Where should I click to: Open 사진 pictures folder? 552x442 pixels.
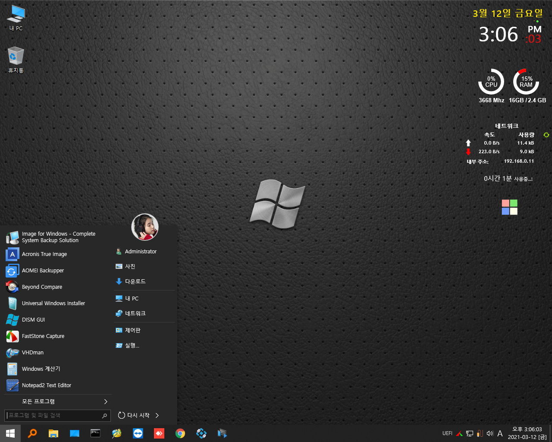pyautogui.click(x=144, y=266)
